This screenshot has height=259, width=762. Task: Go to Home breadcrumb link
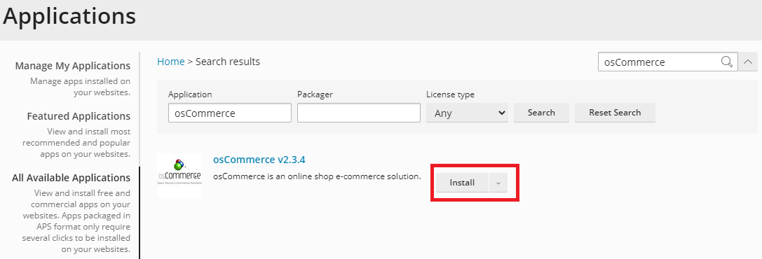[x=170, y=62]
